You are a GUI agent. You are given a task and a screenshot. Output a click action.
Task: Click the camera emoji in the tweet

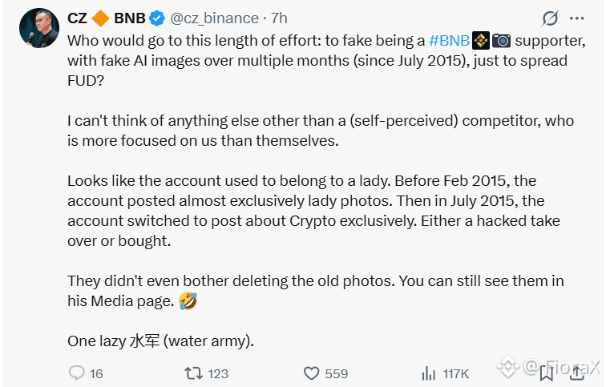[x=501, y=39]
